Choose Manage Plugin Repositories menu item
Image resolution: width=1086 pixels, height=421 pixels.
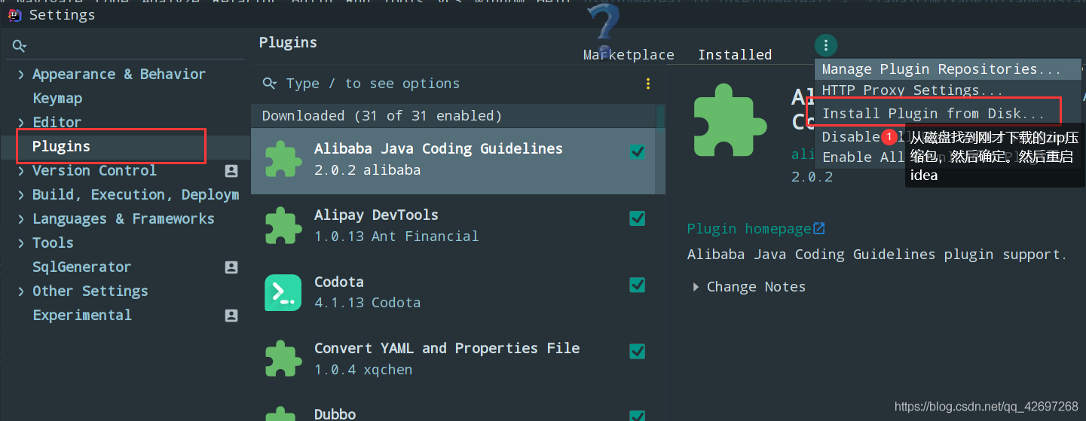coord(948,69)
